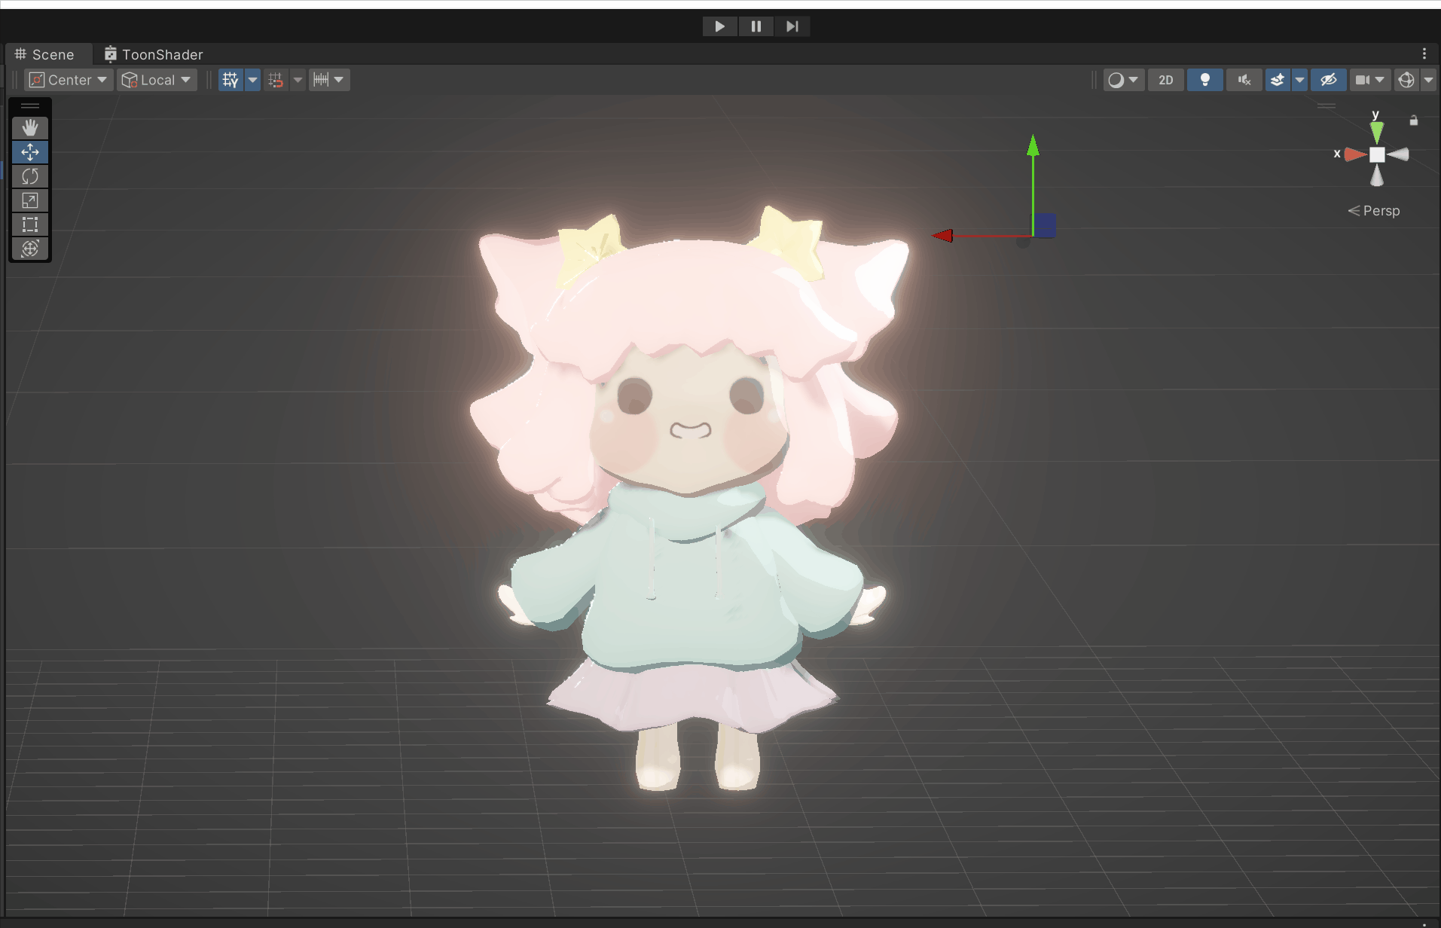This screenshot has height=928, width=1441.
Task: Toggle scene audio mute
Action: tap(1244, 80)
